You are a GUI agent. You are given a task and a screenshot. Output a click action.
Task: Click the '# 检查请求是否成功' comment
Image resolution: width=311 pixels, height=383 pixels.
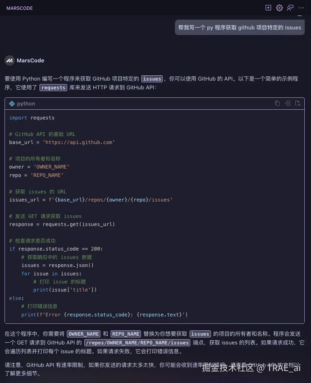[32, 241]
